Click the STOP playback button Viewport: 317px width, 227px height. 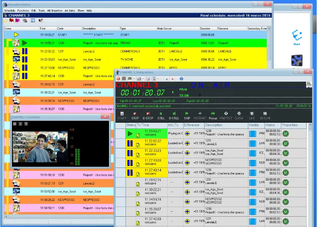135,115
